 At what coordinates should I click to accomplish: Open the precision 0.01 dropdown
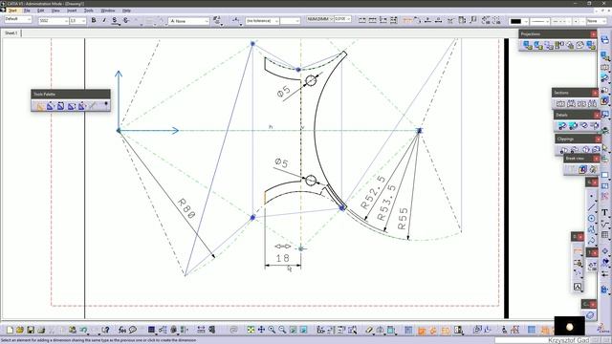[x=342, y=19]
